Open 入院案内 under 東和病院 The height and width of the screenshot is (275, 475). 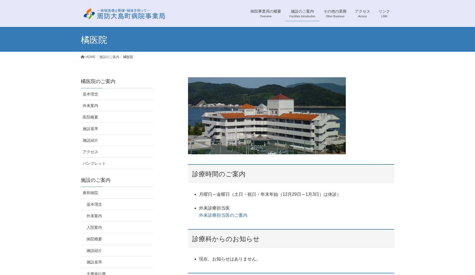tap(94, 227)
